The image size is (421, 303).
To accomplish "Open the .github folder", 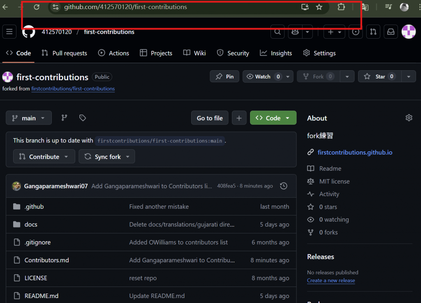I will click(34, 207).
